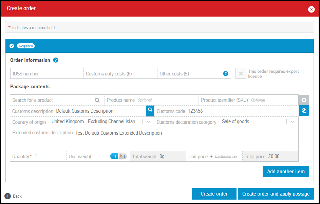Click the Create order button

coord(214,194)
